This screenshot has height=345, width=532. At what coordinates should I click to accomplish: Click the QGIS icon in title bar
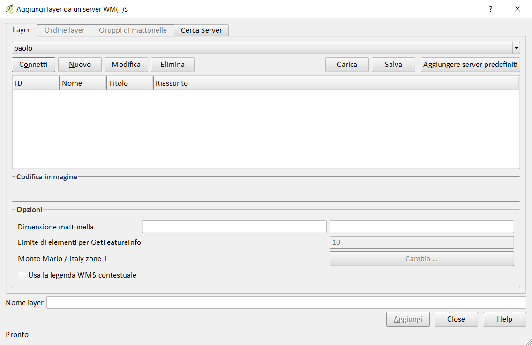(x=9, y=9)
